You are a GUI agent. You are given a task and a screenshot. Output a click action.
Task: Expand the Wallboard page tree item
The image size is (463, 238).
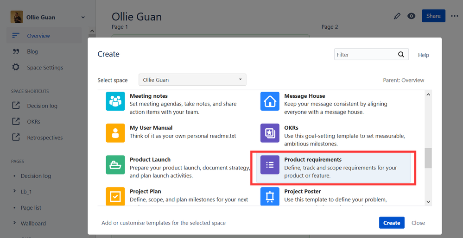(14, 223)
